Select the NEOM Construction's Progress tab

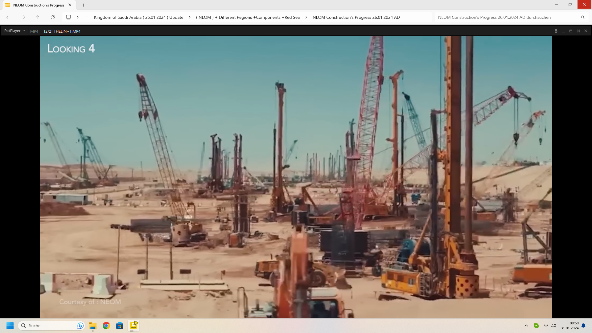[x=39, y=5]
